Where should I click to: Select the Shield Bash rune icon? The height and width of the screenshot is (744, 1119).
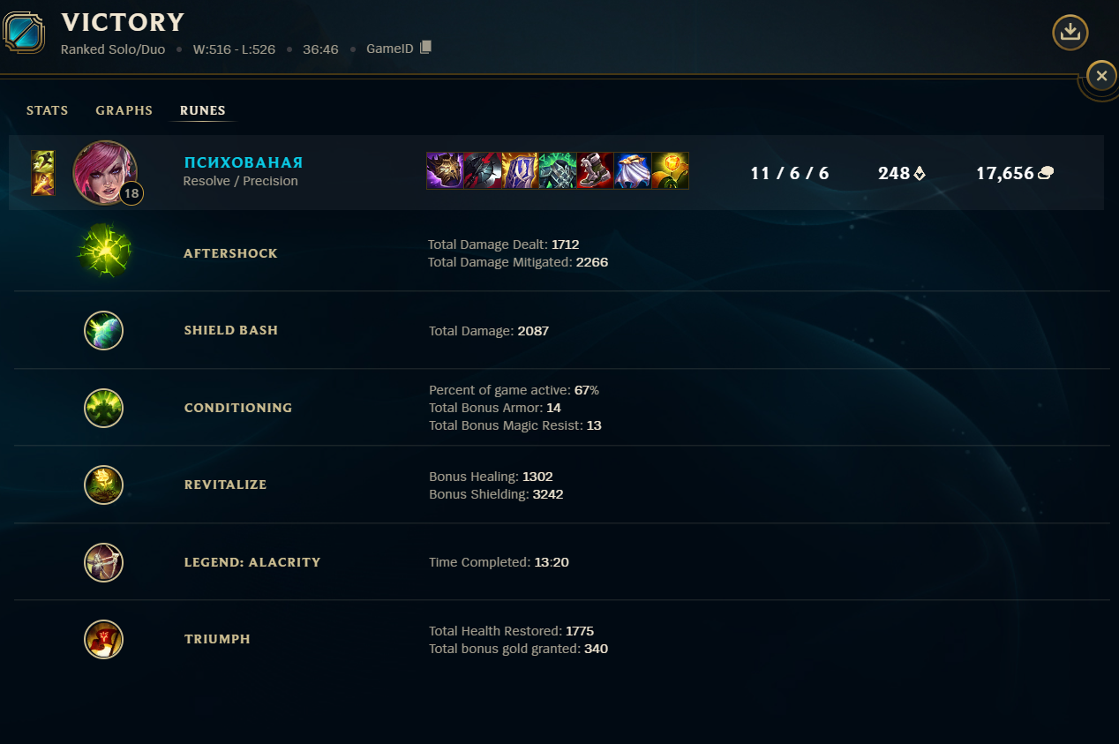(103, 330)
